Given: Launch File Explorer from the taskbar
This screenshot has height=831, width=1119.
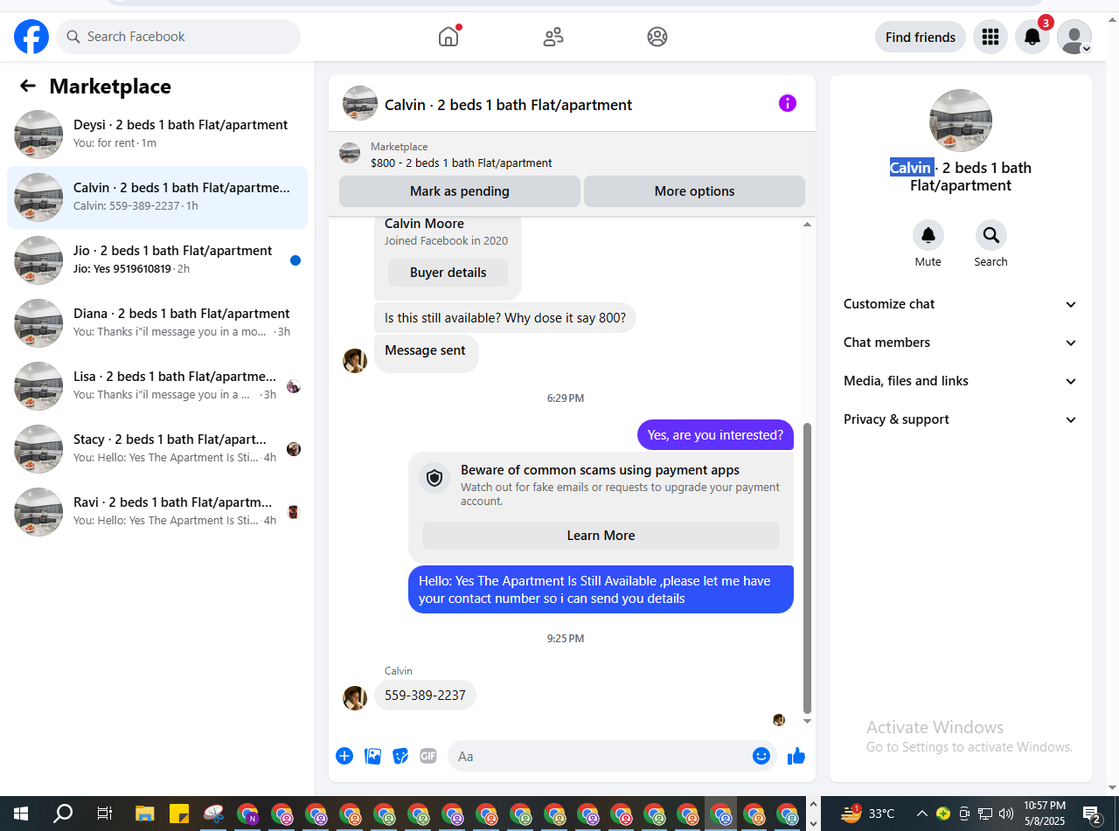Looking at the screenshot, I should (144, 814).
